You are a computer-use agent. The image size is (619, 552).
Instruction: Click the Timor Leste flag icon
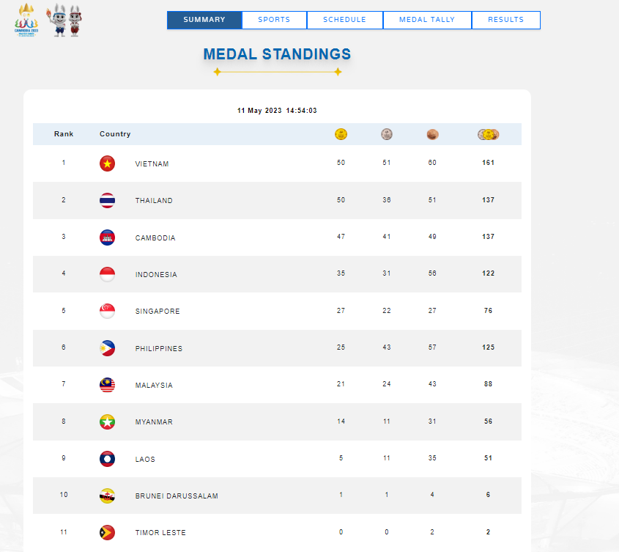pyautogui.click(x=108, y=532)
